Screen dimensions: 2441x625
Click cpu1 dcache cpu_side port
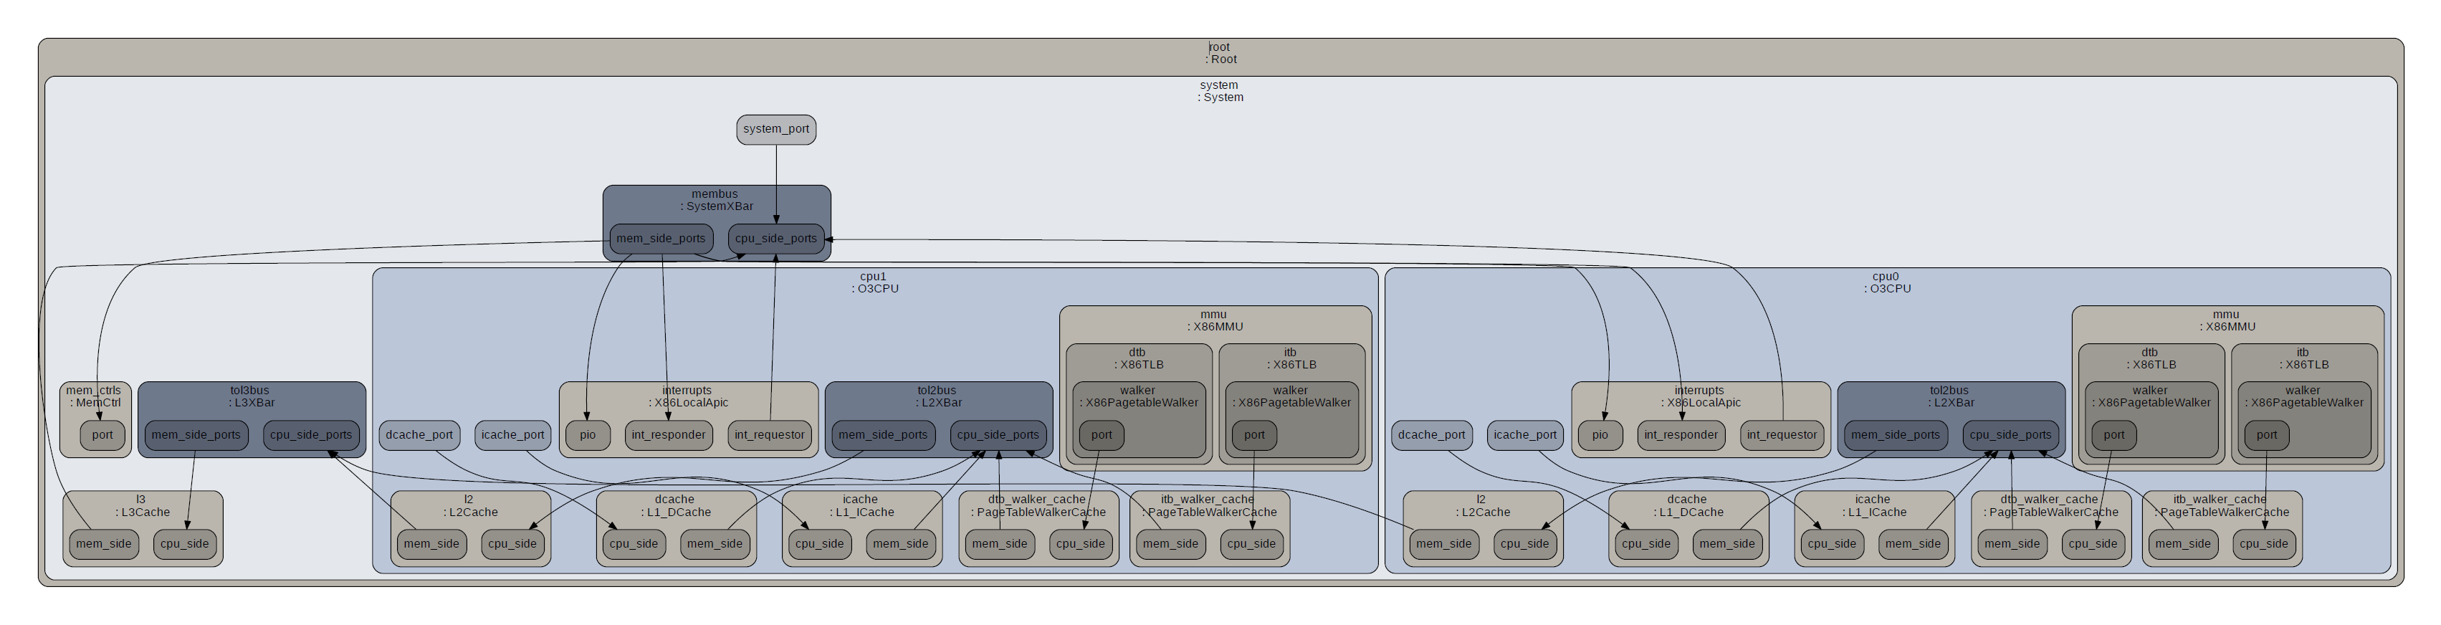pos(634,545)
